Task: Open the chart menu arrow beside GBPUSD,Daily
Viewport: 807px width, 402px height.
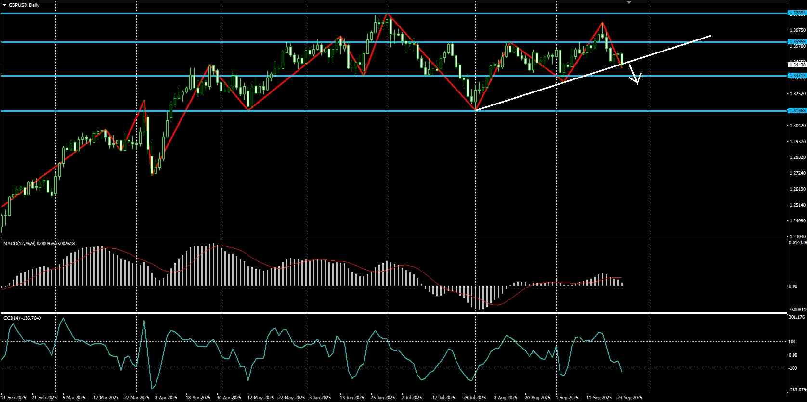Action: [x=4, y=5]
